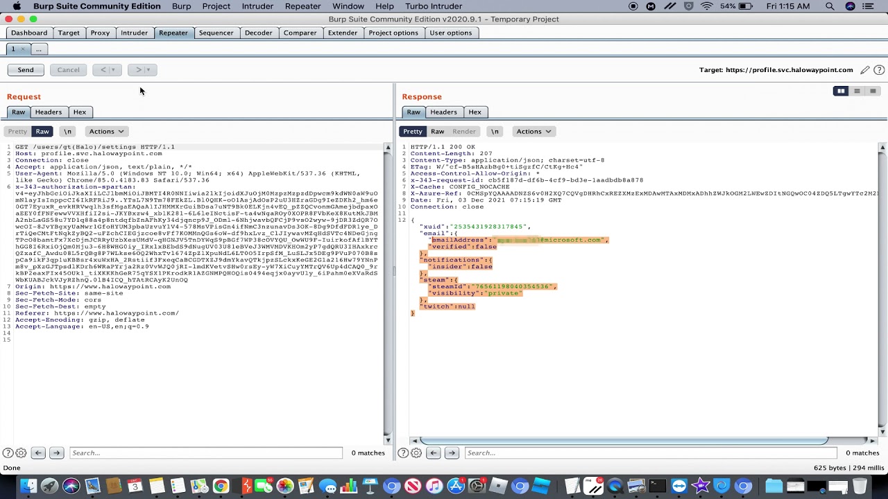Image resolution: width=888 pixels, height=499 pixels.
Task: Open request Actions dropdown
Action: [x=106, y=132]
